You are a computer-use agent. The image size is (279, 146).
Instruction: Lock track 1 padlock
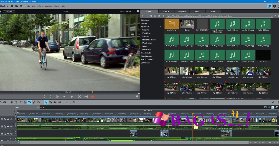click(5, 119)
